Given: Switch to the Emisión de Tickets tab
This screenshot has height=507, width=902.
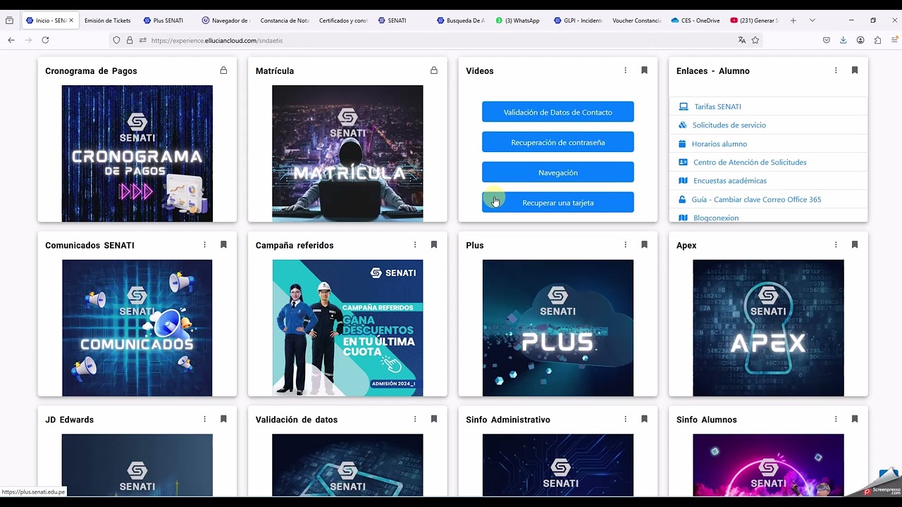Looking at the screenshot, I should pos(107,20).
